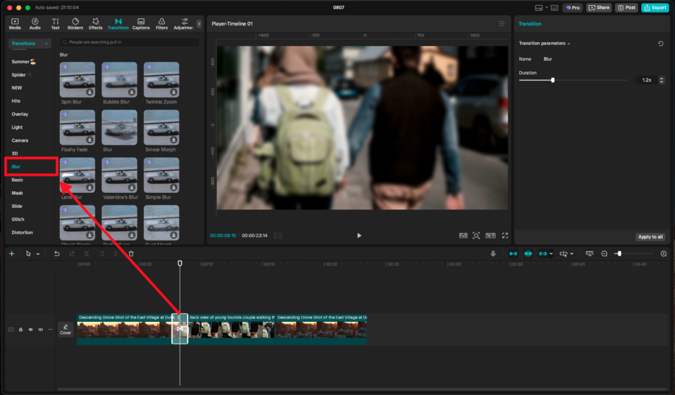Download the Smear Morph transition
This screenshot has width=675, height=395.
pos(173,140)
